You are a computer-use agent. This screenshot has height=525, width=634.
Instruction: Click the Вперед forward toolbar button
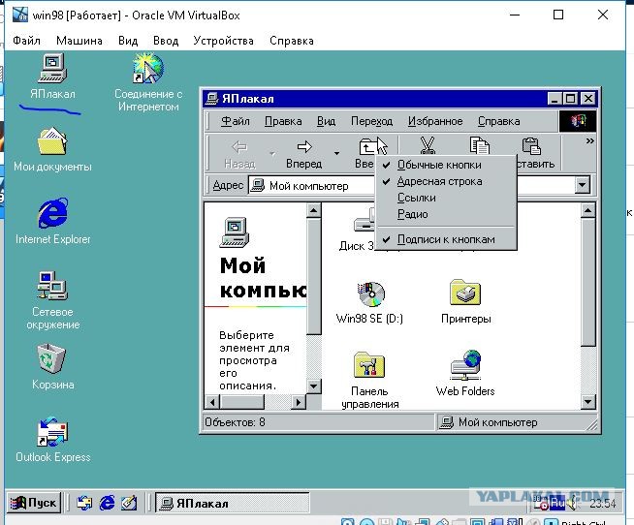(304, 154)
